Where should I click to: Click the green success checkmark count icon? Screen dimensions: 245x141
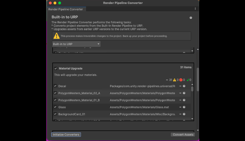tap(188, 80)
